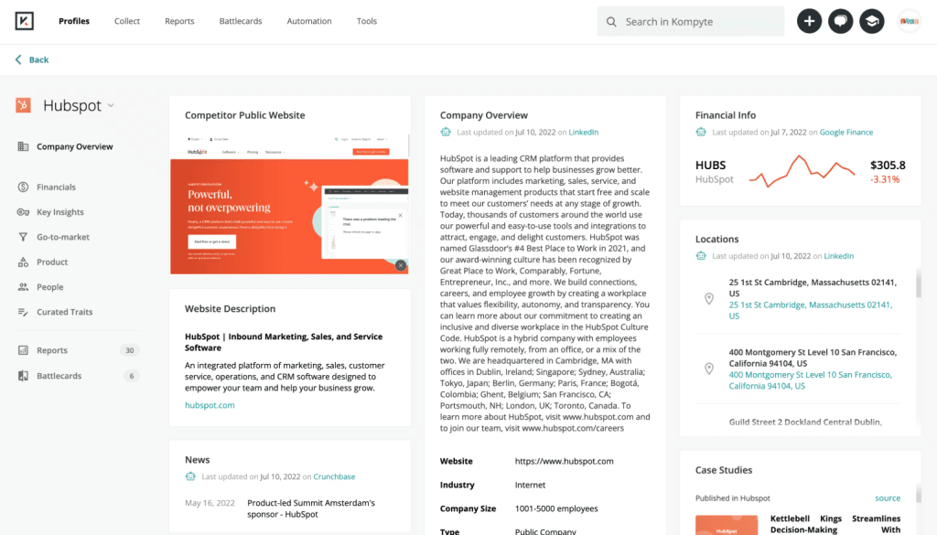Switch to the Battlecards top menu tab
The height and width of the screenshot is (535, 937).
coord(241,21)
